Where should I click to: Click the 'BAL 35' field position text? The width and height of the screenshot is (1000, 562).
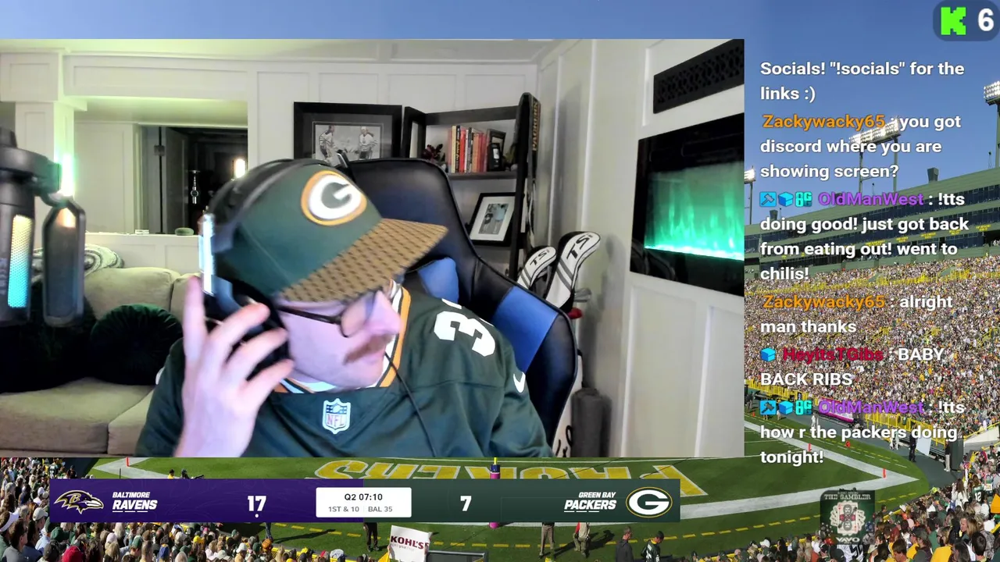(x=380, y=509)
